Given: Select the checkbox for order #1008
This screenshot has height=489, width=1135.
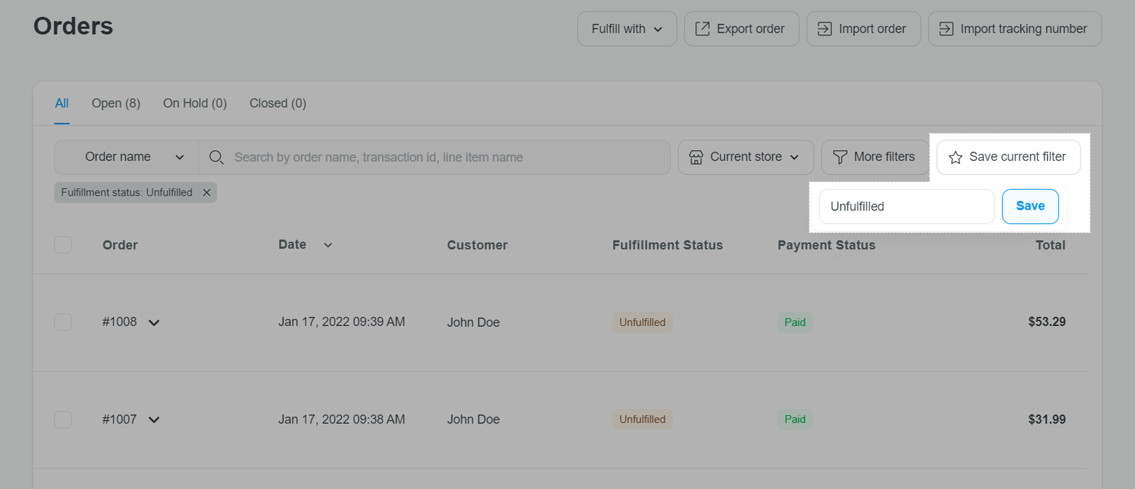Looking at the screenshot, I should (x=63, y=322).
